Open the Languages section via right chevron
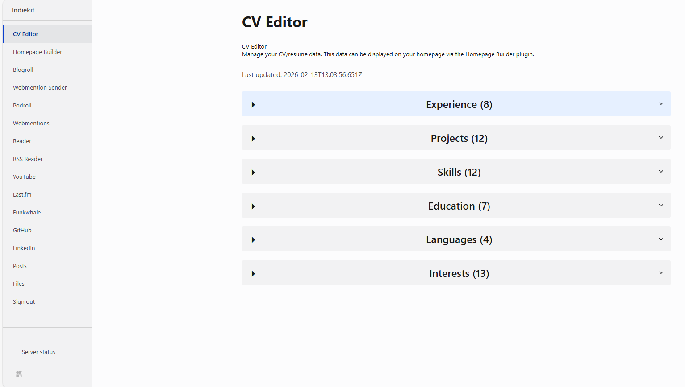Screen dimensions: 685x387 [661, 239]
